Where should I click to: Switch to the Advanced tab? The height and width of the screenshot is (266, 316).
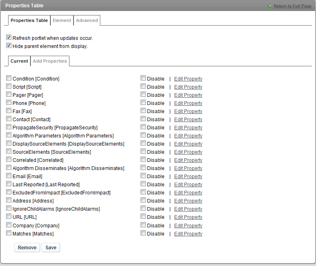87,20
